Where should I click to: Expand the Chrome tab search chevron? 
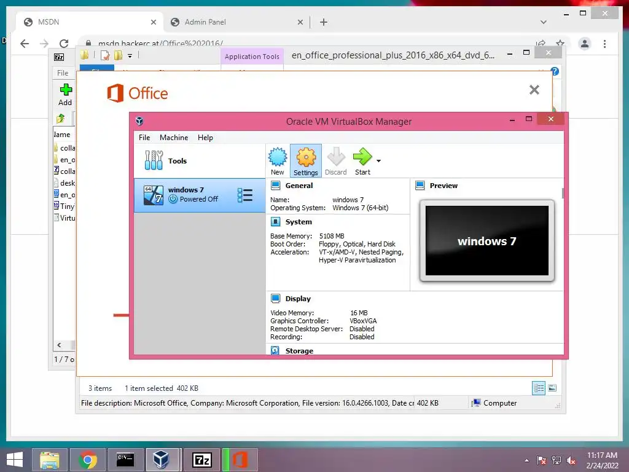coord(543,22)
